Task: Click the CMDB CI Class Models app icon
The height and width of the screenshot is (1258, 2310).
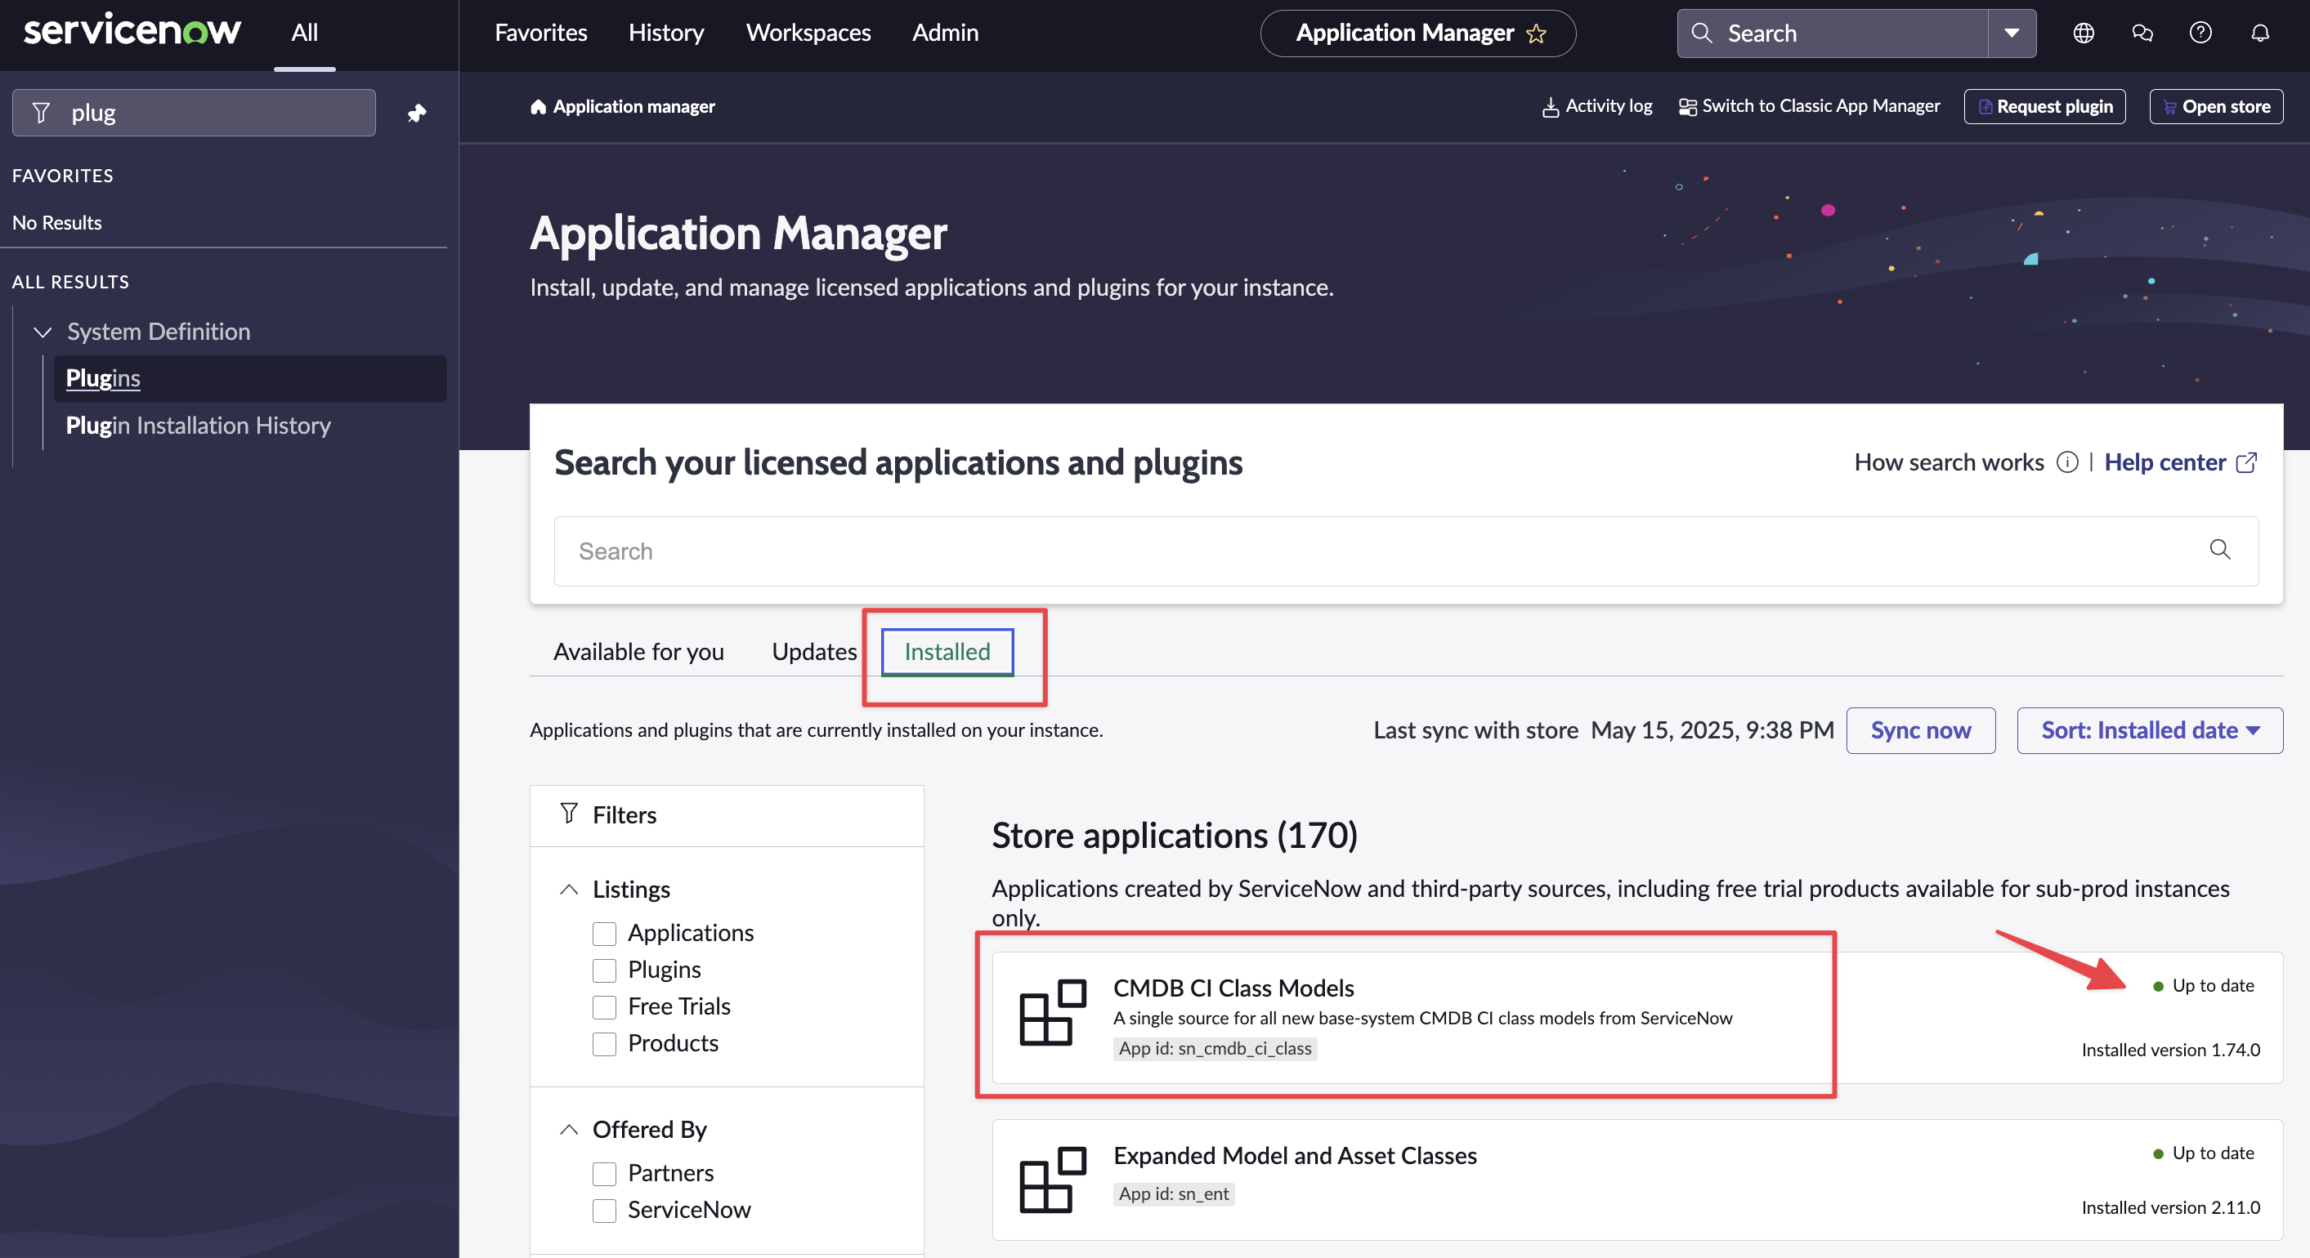Action: [x=1053, y=1012]
